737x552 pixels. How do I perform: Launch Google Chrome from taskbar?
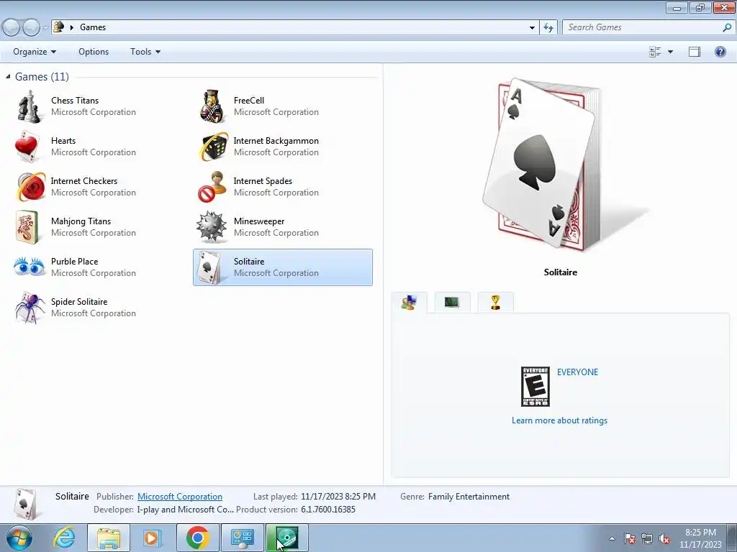tap(197, 538)
